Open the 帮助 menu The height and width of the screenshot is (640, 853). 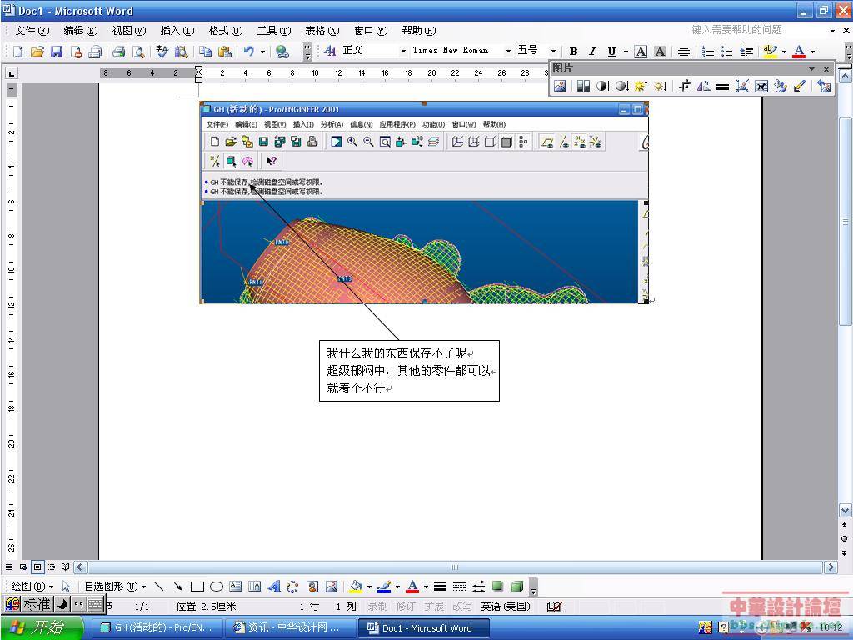418,31
